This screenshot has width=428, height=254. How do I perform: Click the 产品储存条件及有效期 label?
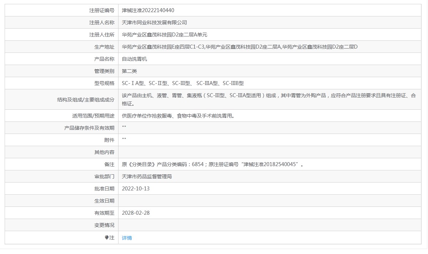point(89,128)
